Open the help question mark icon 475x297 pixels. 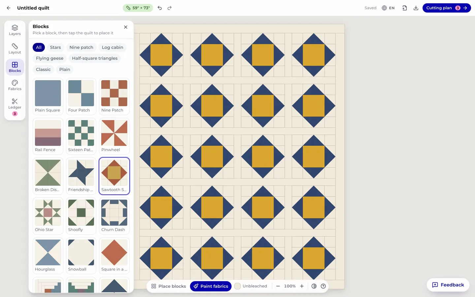[323, 286]
